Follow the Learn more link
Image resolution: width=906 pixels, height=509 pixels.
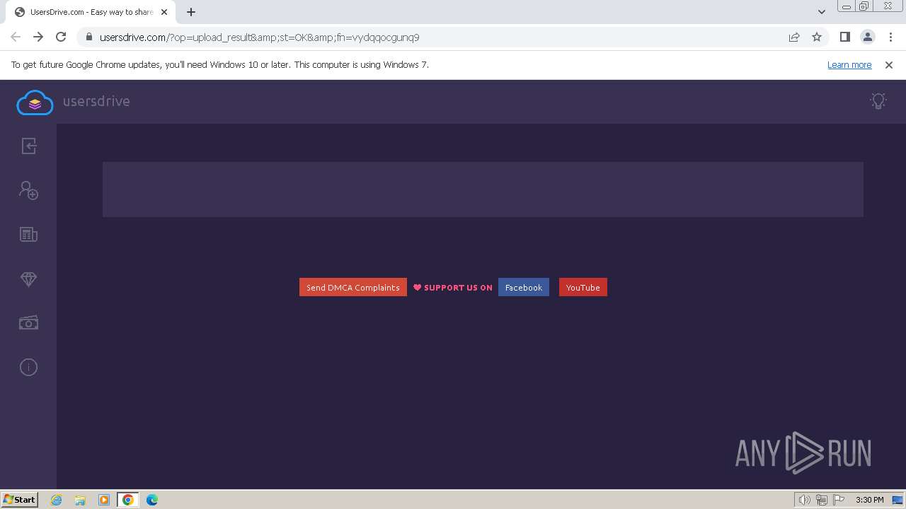[x=849, y=64]
